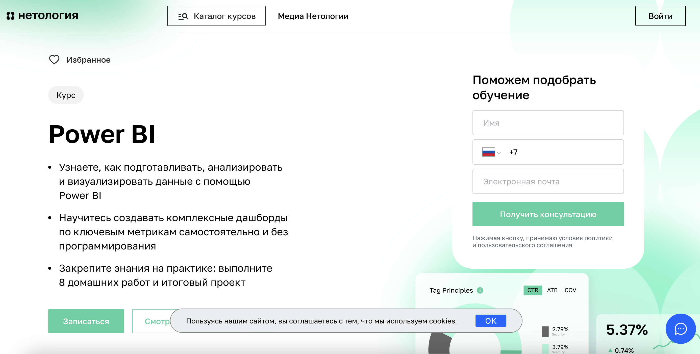700x354 pixels.
Task: Click the Войти button
Action: point(660,16)
